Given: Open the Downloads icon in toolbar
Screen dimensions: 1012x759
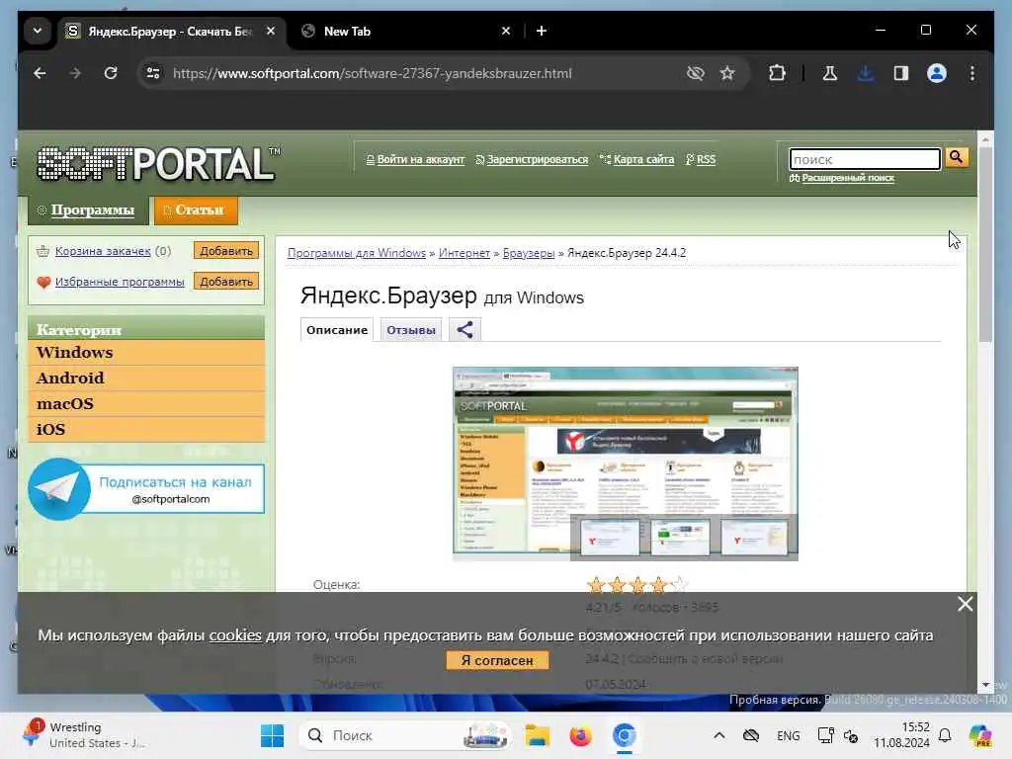Looking at the screenshot, I should (866, 73).
